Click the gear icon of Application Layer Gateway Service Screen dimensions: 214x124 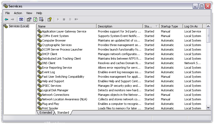tap(39, 31)
